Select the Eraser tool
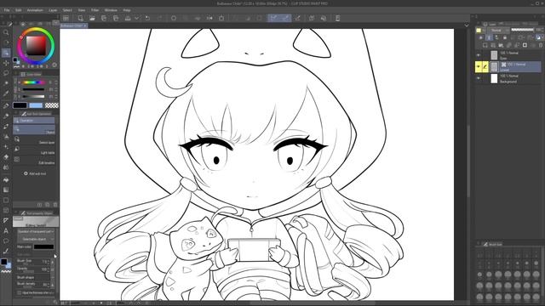545x306 pixels. [6, 156]
